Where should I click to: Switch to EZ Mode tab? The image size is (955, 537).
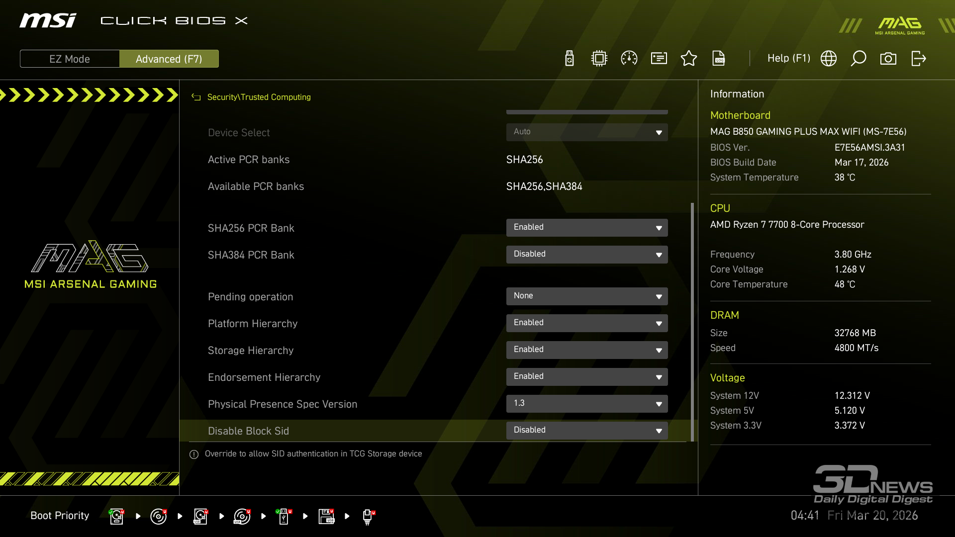(70, 59)
